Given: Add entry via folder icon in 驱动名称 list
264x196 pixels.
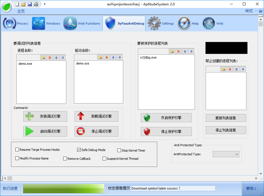Looking at the screenshot, I should click(x=100, y=57).
